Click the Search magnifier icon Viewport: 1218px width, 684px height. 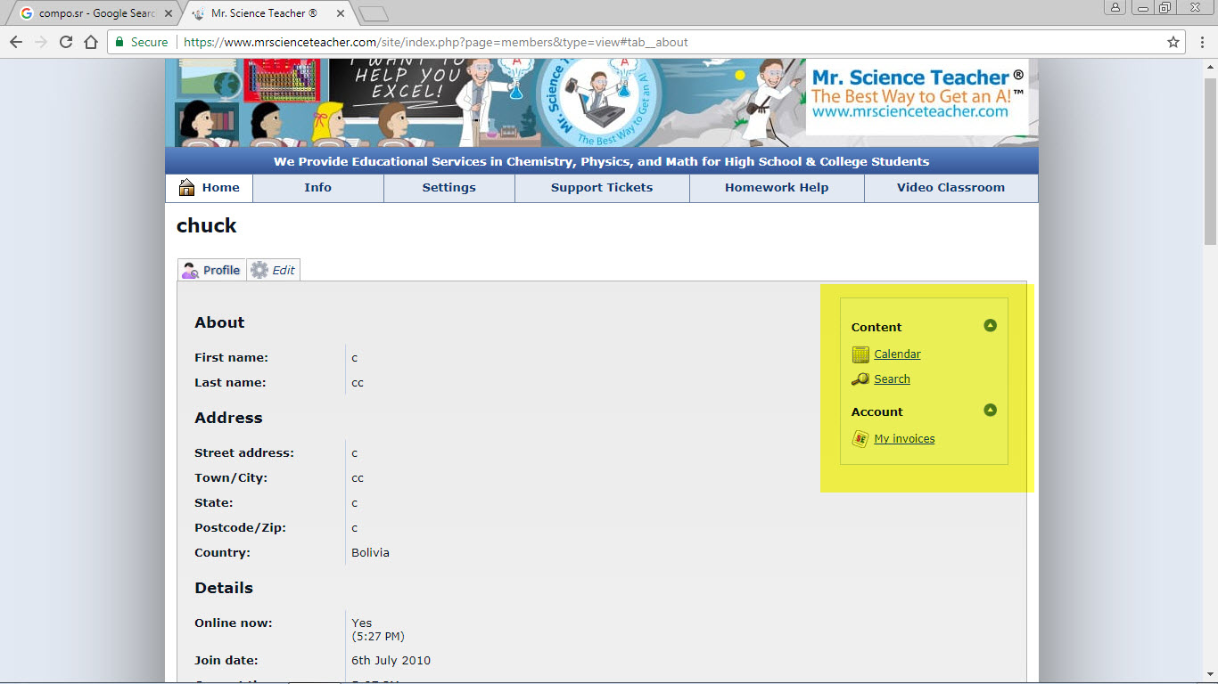point(860,379)
